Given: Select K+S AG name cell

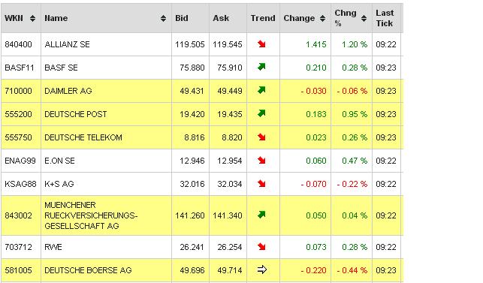Looking at the screenshot, I should [106, 184].
